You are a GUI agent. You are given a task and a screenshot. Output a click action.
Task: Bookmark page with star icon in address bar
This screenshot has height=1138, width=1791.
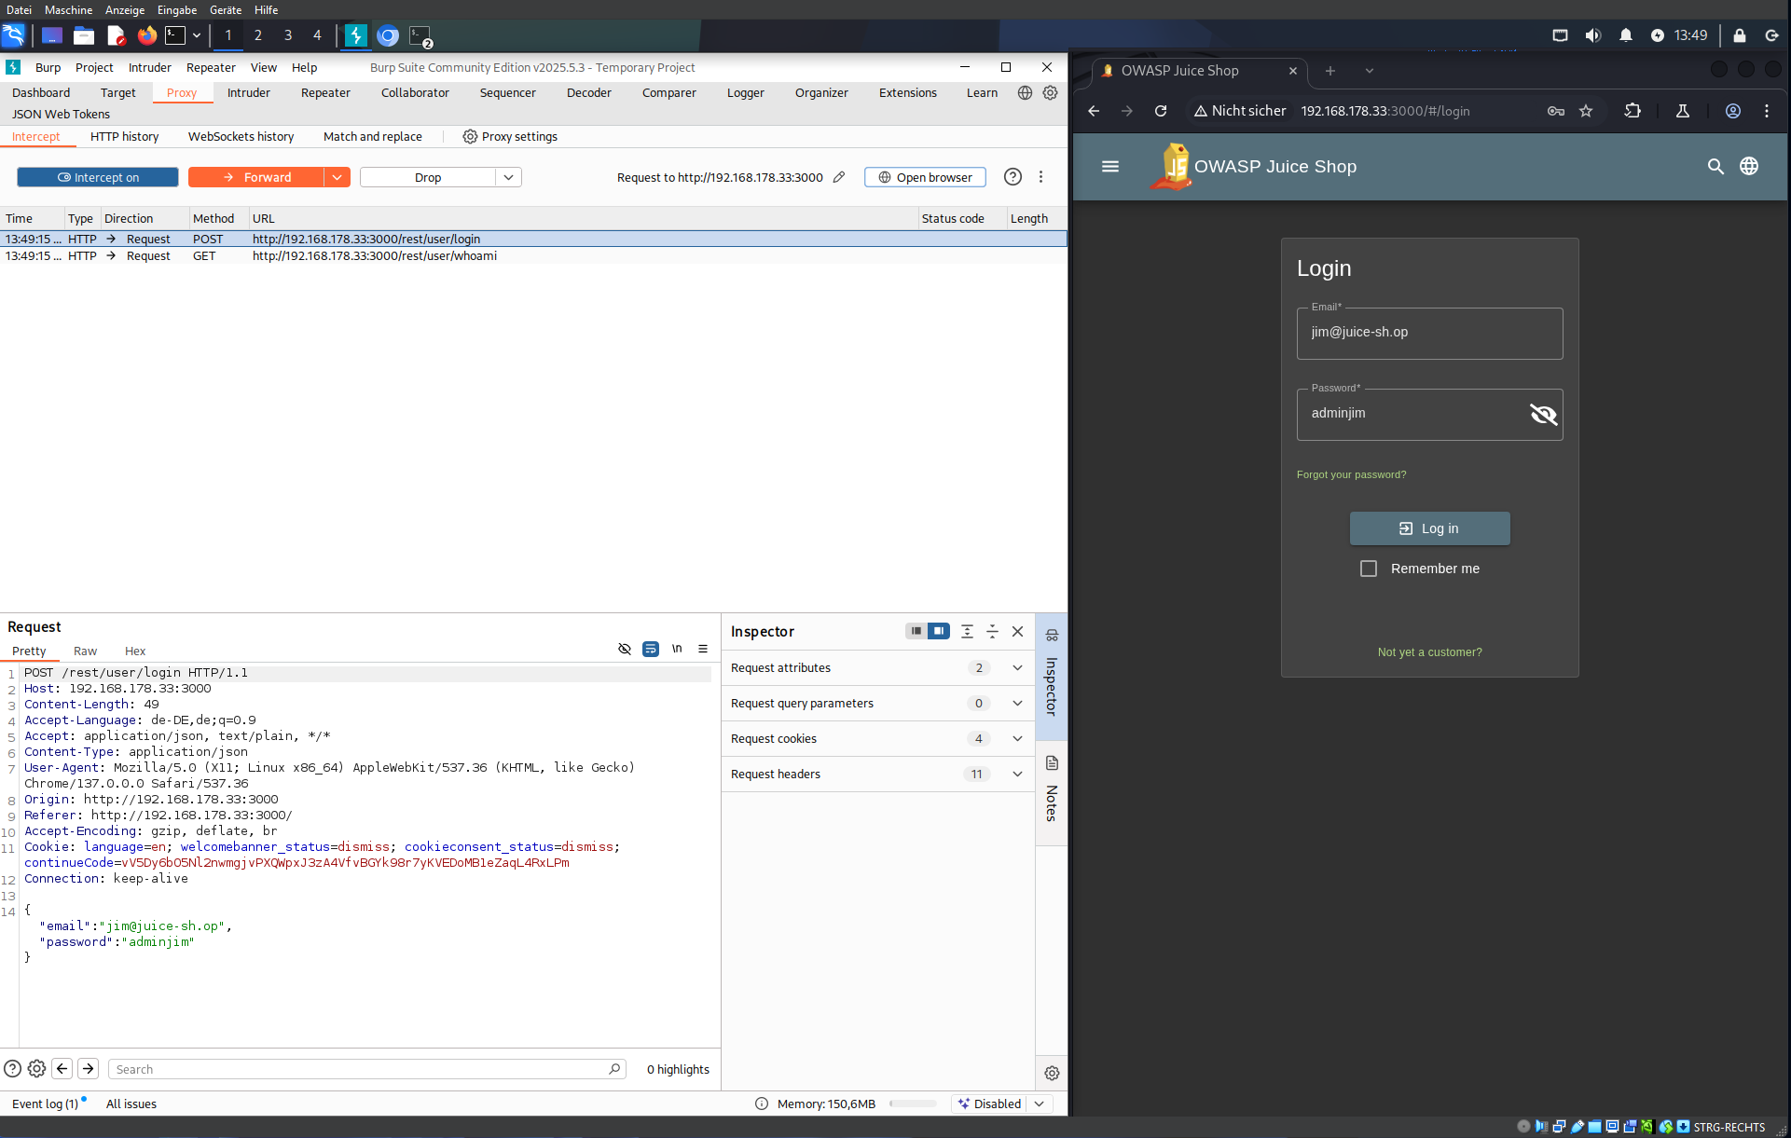[x=1586, y=111]
